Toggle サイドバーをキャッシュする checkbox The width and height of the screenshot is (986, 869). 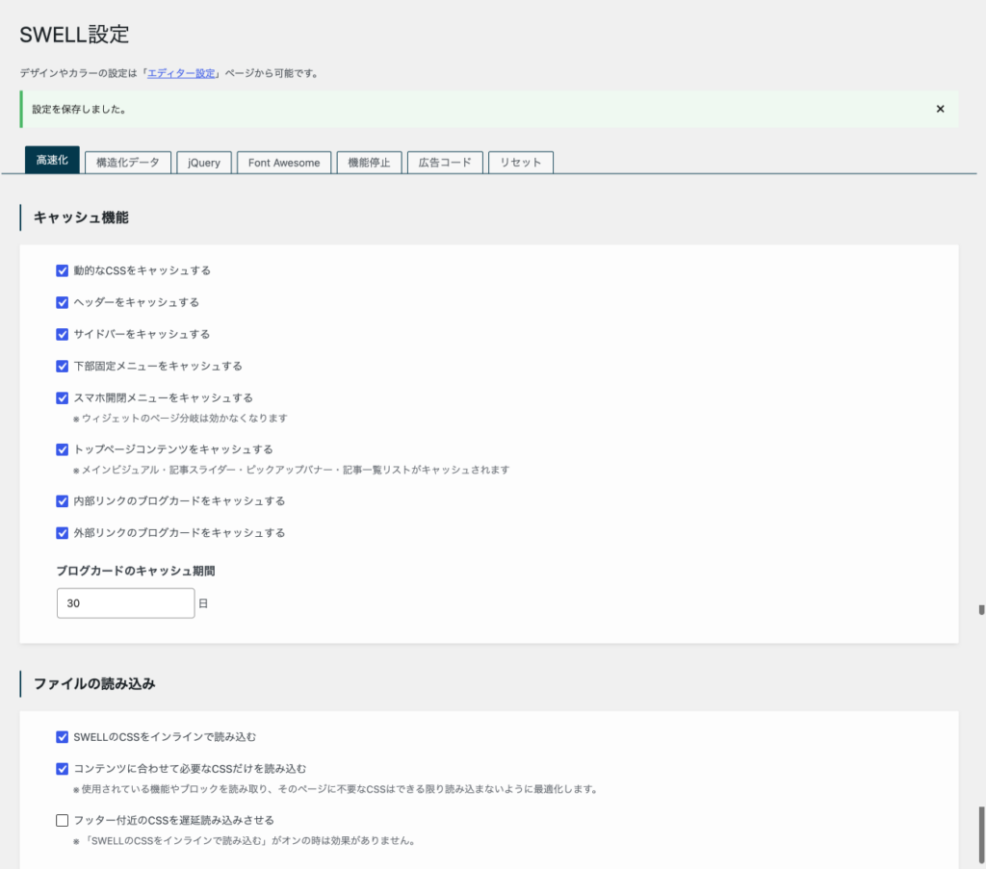[63, 334]
